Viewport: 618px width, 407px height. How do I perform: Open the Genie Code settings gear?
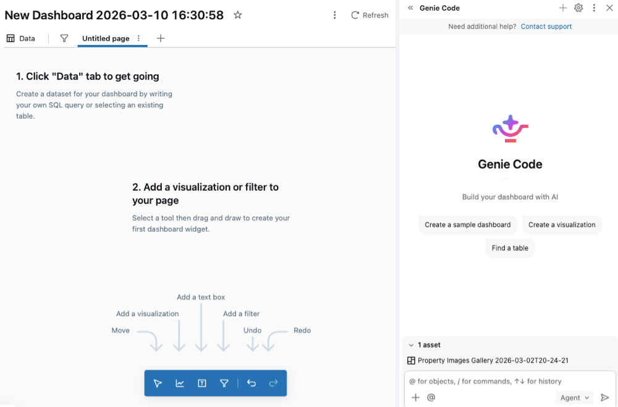coord(578,8)
